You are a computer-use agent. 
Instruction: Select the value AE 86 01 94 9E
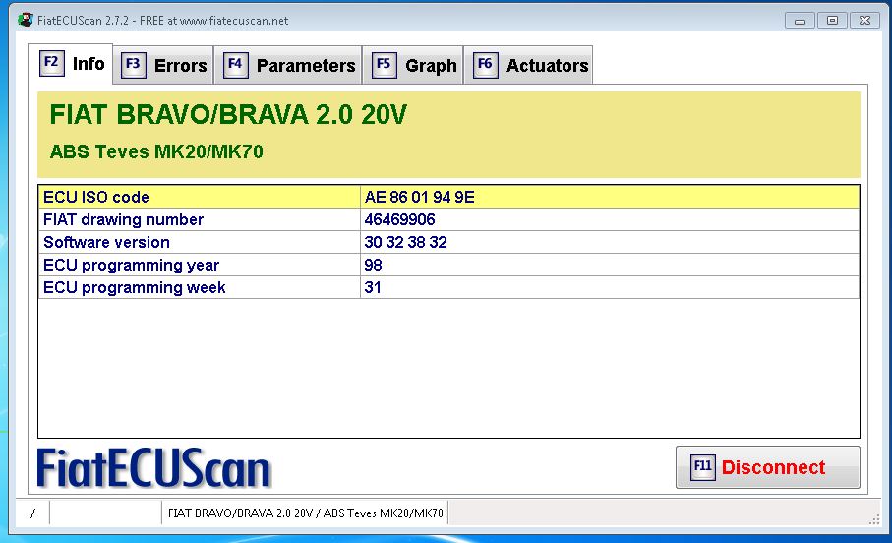click(419, 197)
